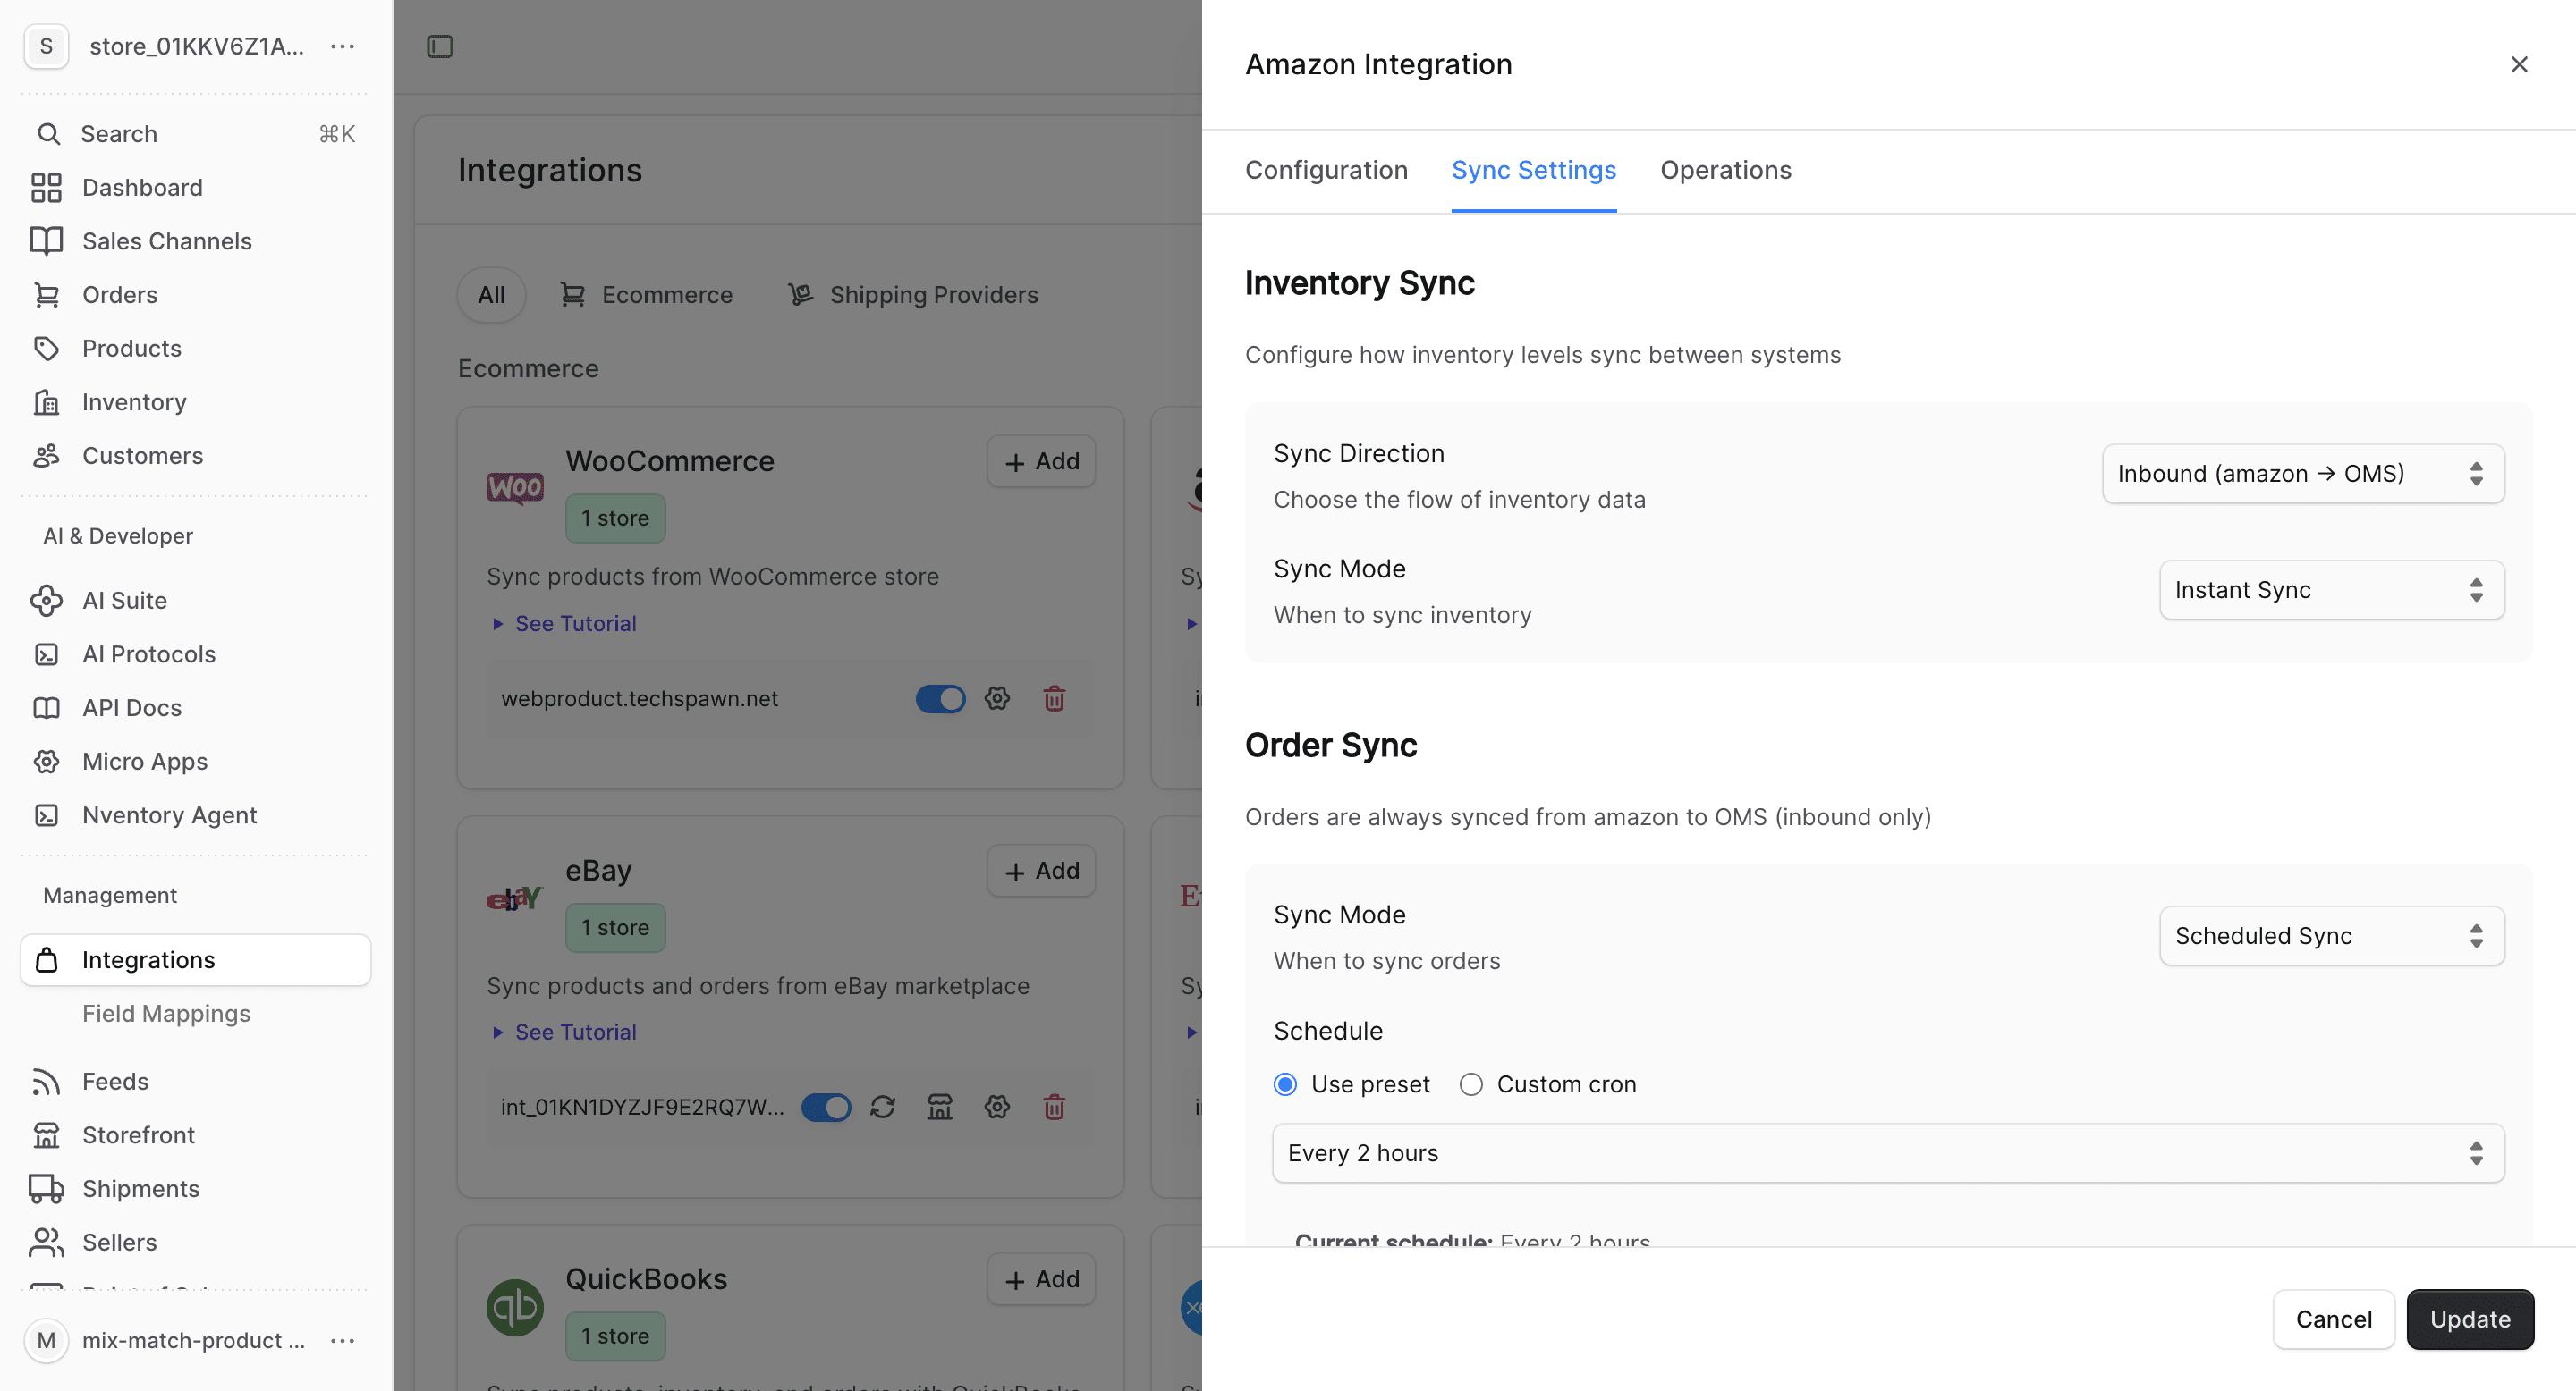Click the Products tag icon
This screenshot has height=1391, width=2576.
coord(46,349)
